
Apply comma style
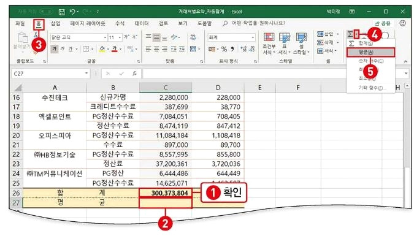[x=232, y=49]
